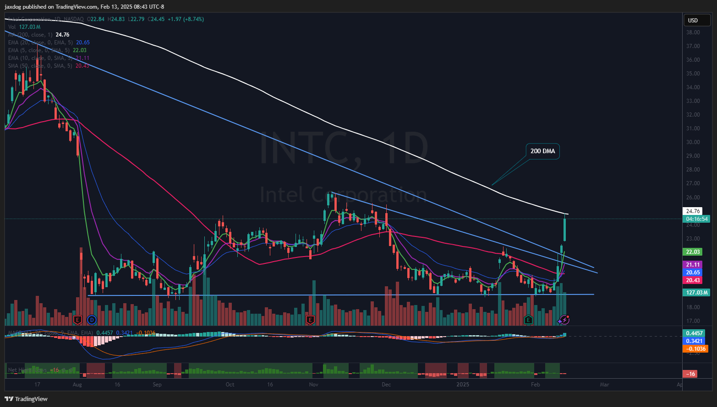717x407 pixels.
Task: Open the USD currency selector
Action: coord(697,20)
